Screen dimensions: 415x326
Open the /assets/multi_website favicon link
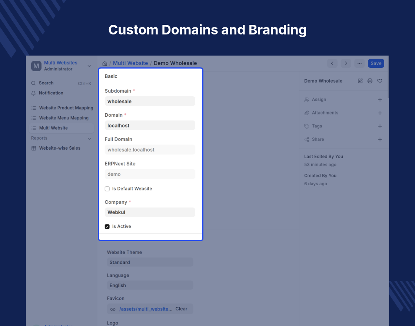click(146, 309)
